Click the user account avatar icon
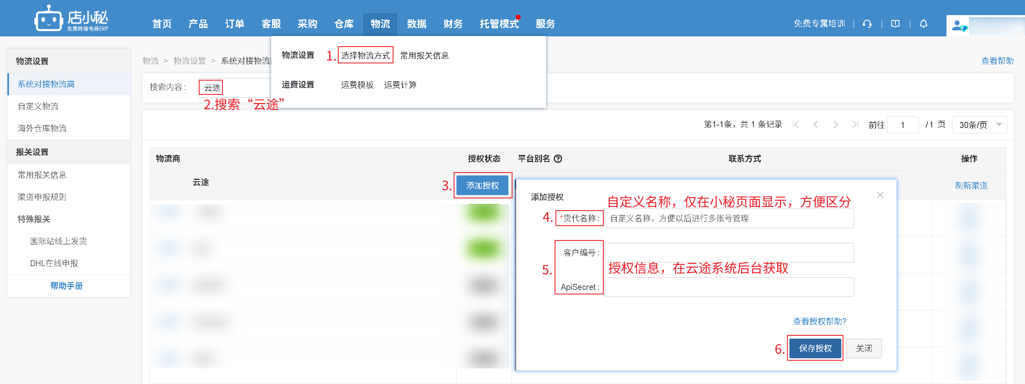 coord(959,26)
